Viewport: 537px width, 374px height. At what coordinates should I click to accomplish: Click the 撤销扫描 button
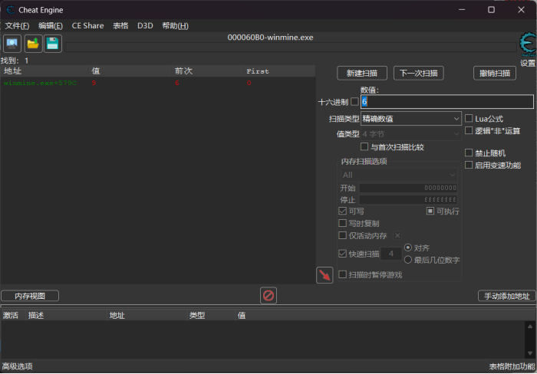[495, 74]
